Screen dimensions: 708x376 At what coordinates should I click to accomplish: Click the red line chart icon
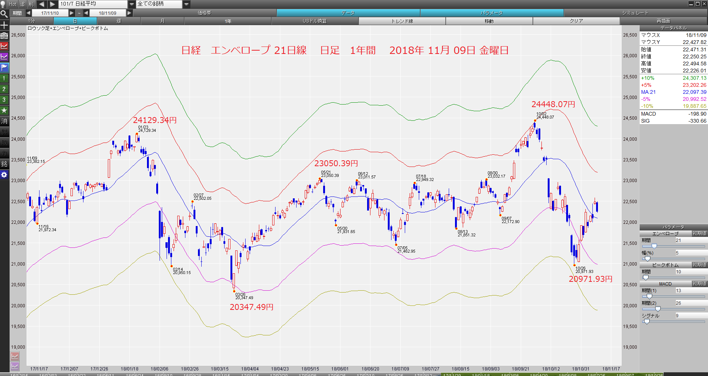click(x=4, y=47)
